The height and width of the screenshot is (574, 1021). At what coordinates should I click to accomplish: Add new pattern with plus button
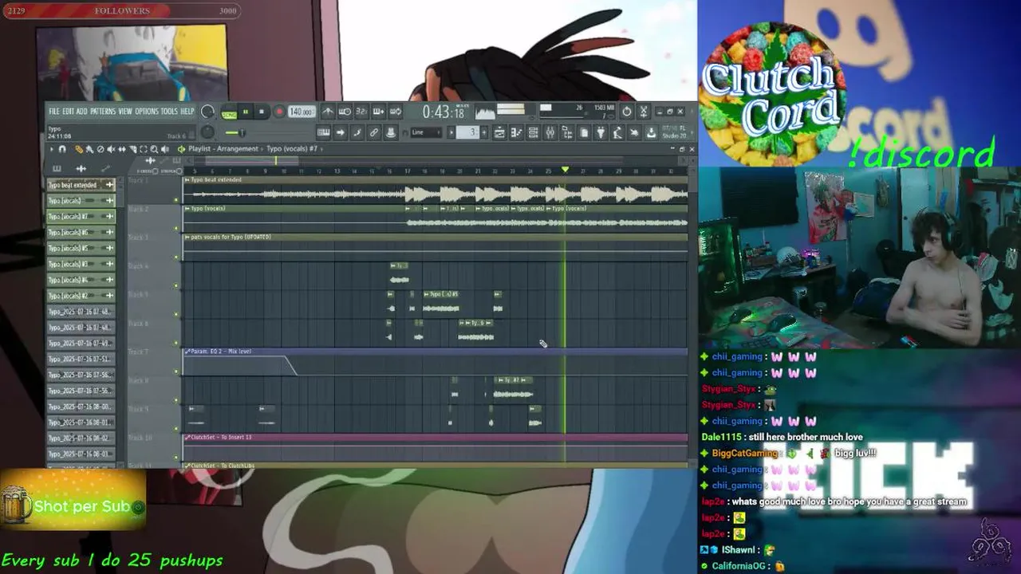pos(484,132)
